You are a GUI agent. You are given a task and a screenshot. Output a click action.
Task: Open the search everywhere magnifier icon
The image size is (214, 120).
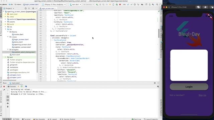(x=157, y=4)
